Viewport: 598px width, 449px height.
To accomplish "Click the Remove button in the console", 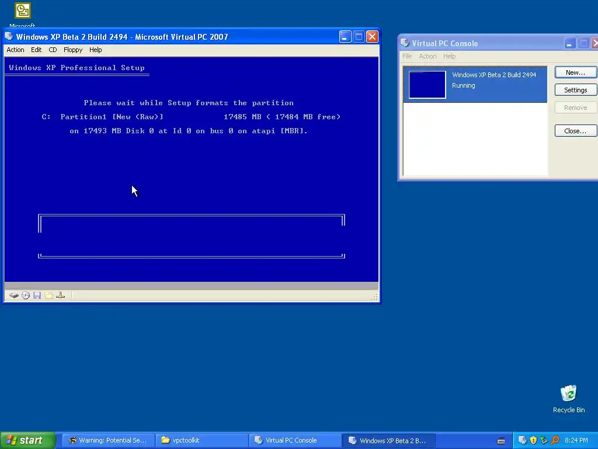I will point(575,108).
